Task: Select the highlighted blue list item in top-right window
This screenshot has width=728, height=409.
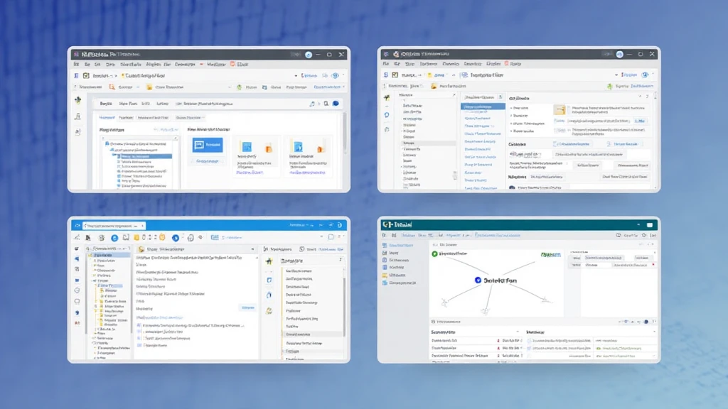Action: coord(483,107)
